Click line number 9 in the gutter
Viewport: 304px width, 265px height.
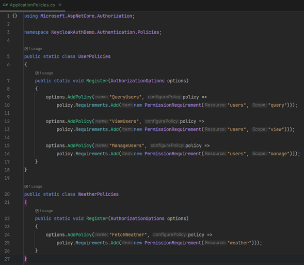point(8,97)
